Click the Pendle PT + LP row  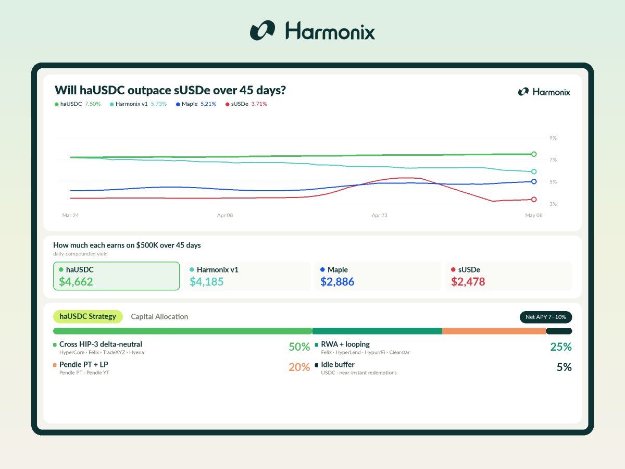pos(182,368)
